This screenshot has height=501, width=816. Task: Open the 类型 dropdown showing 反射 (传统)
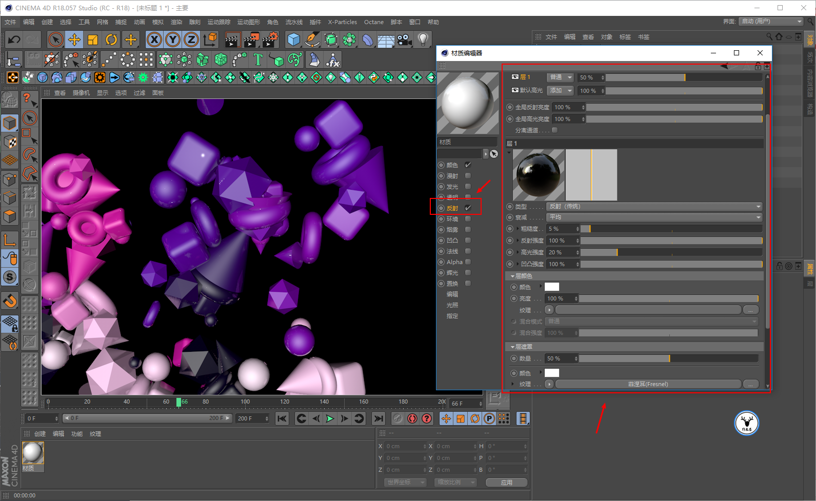click(654, 206)
